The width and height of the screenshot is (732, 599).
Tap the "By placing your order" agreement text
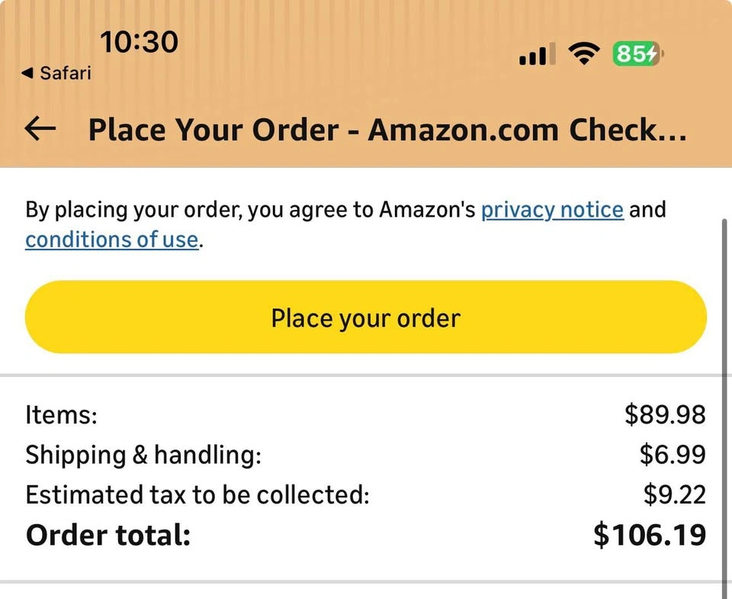(x=250, y=209)
